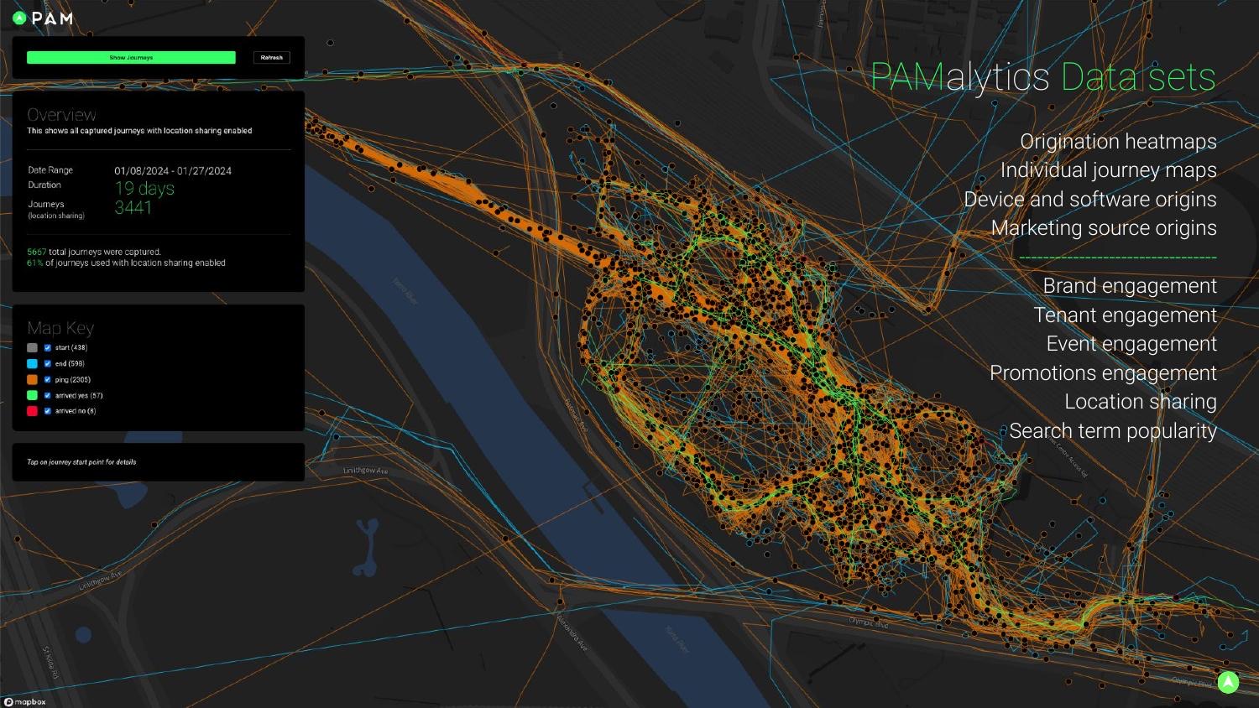Click the Refresh button
The height and width of the screenshot is (708, 1259).
(272, 58)
